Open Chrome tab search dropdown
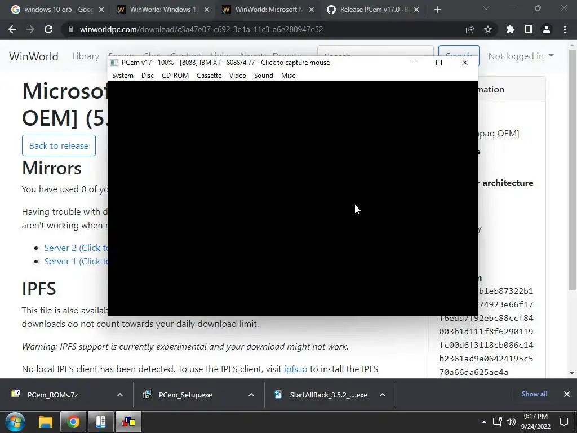Viewport: 577px width, 433px height. tap(486, 8)
